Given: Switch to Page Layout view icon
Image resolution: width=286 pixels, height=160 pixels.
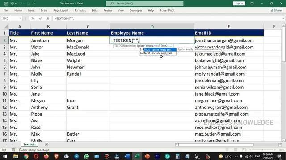Looking at the screenshot, I should (236, 150).
